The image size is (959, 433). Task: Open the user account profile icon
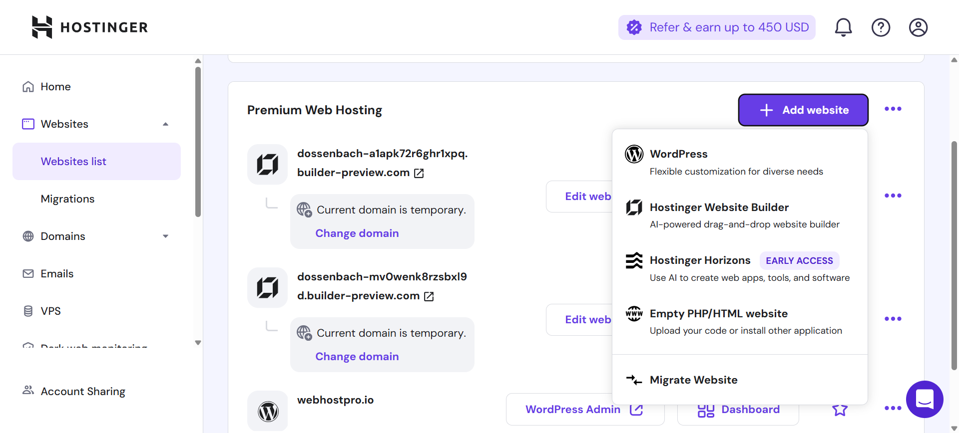click(918, 27)
